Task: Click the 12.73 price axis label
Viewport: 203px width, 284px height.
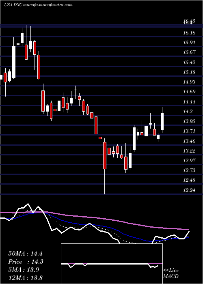Action: pyautogui.click(x=189, y=170)
